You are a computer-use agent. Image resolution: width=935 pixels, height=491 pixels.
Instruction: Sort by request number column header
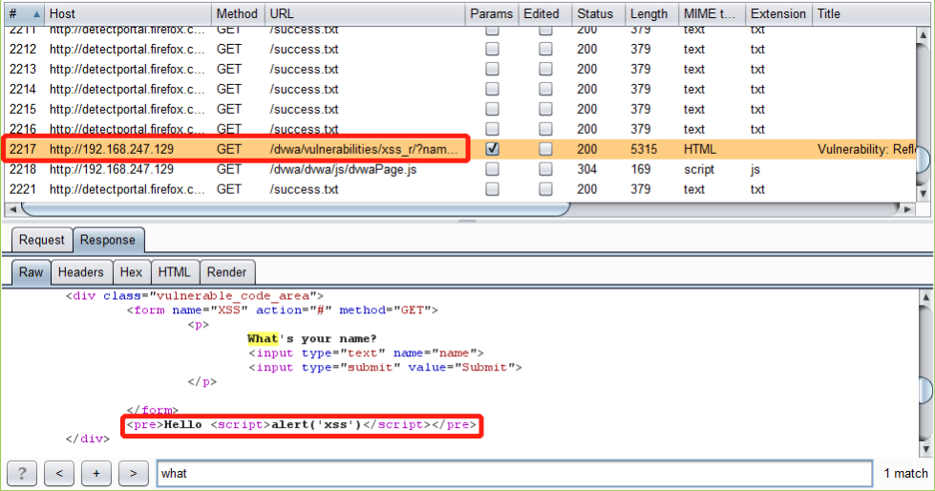coord(24,13)
